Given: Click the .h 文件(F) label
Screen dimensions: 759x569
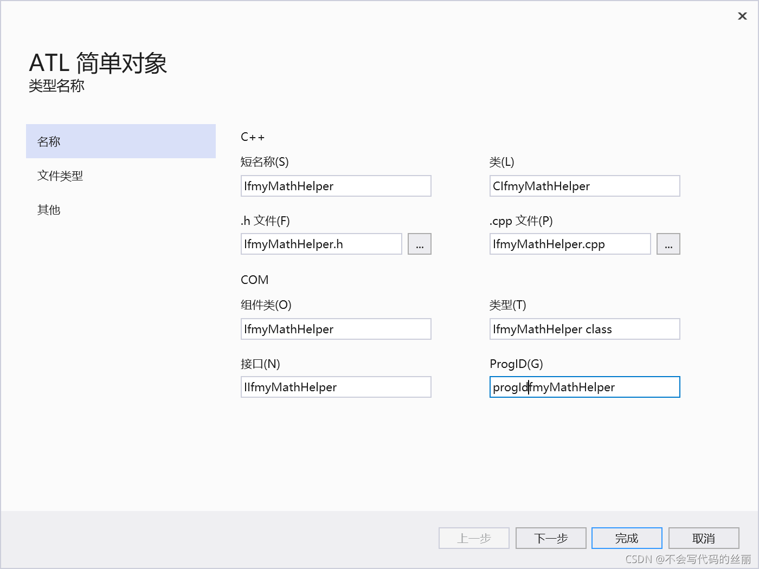Looking at the screenshot, I should [x=265, y=221].
